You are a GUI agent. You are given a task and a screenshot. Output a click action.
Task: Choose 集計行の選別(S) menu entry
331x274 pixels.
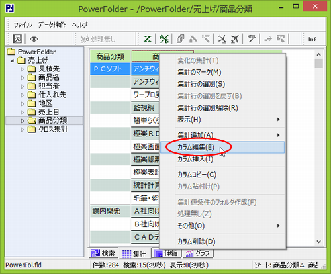[222, 84]
